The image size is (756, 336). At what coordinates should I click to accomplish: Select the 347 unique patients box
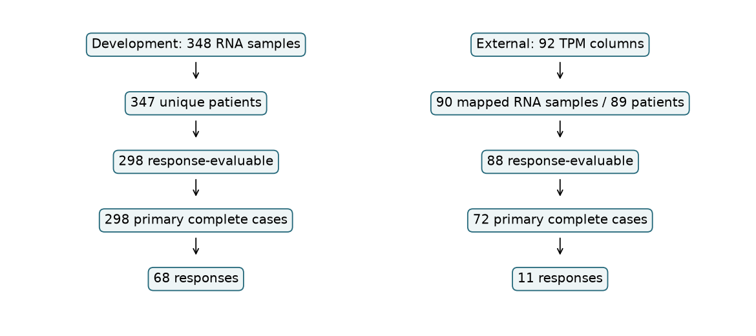(x=196, y=103)
